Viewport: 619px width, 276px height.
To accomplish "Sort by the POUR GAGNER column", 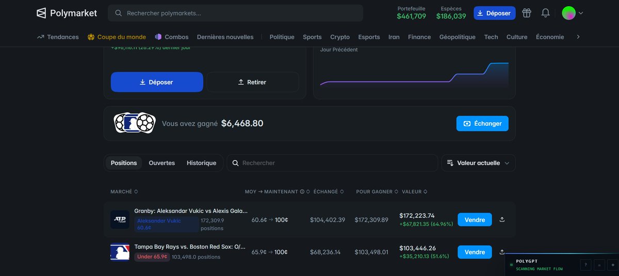I will coord(377,192).
